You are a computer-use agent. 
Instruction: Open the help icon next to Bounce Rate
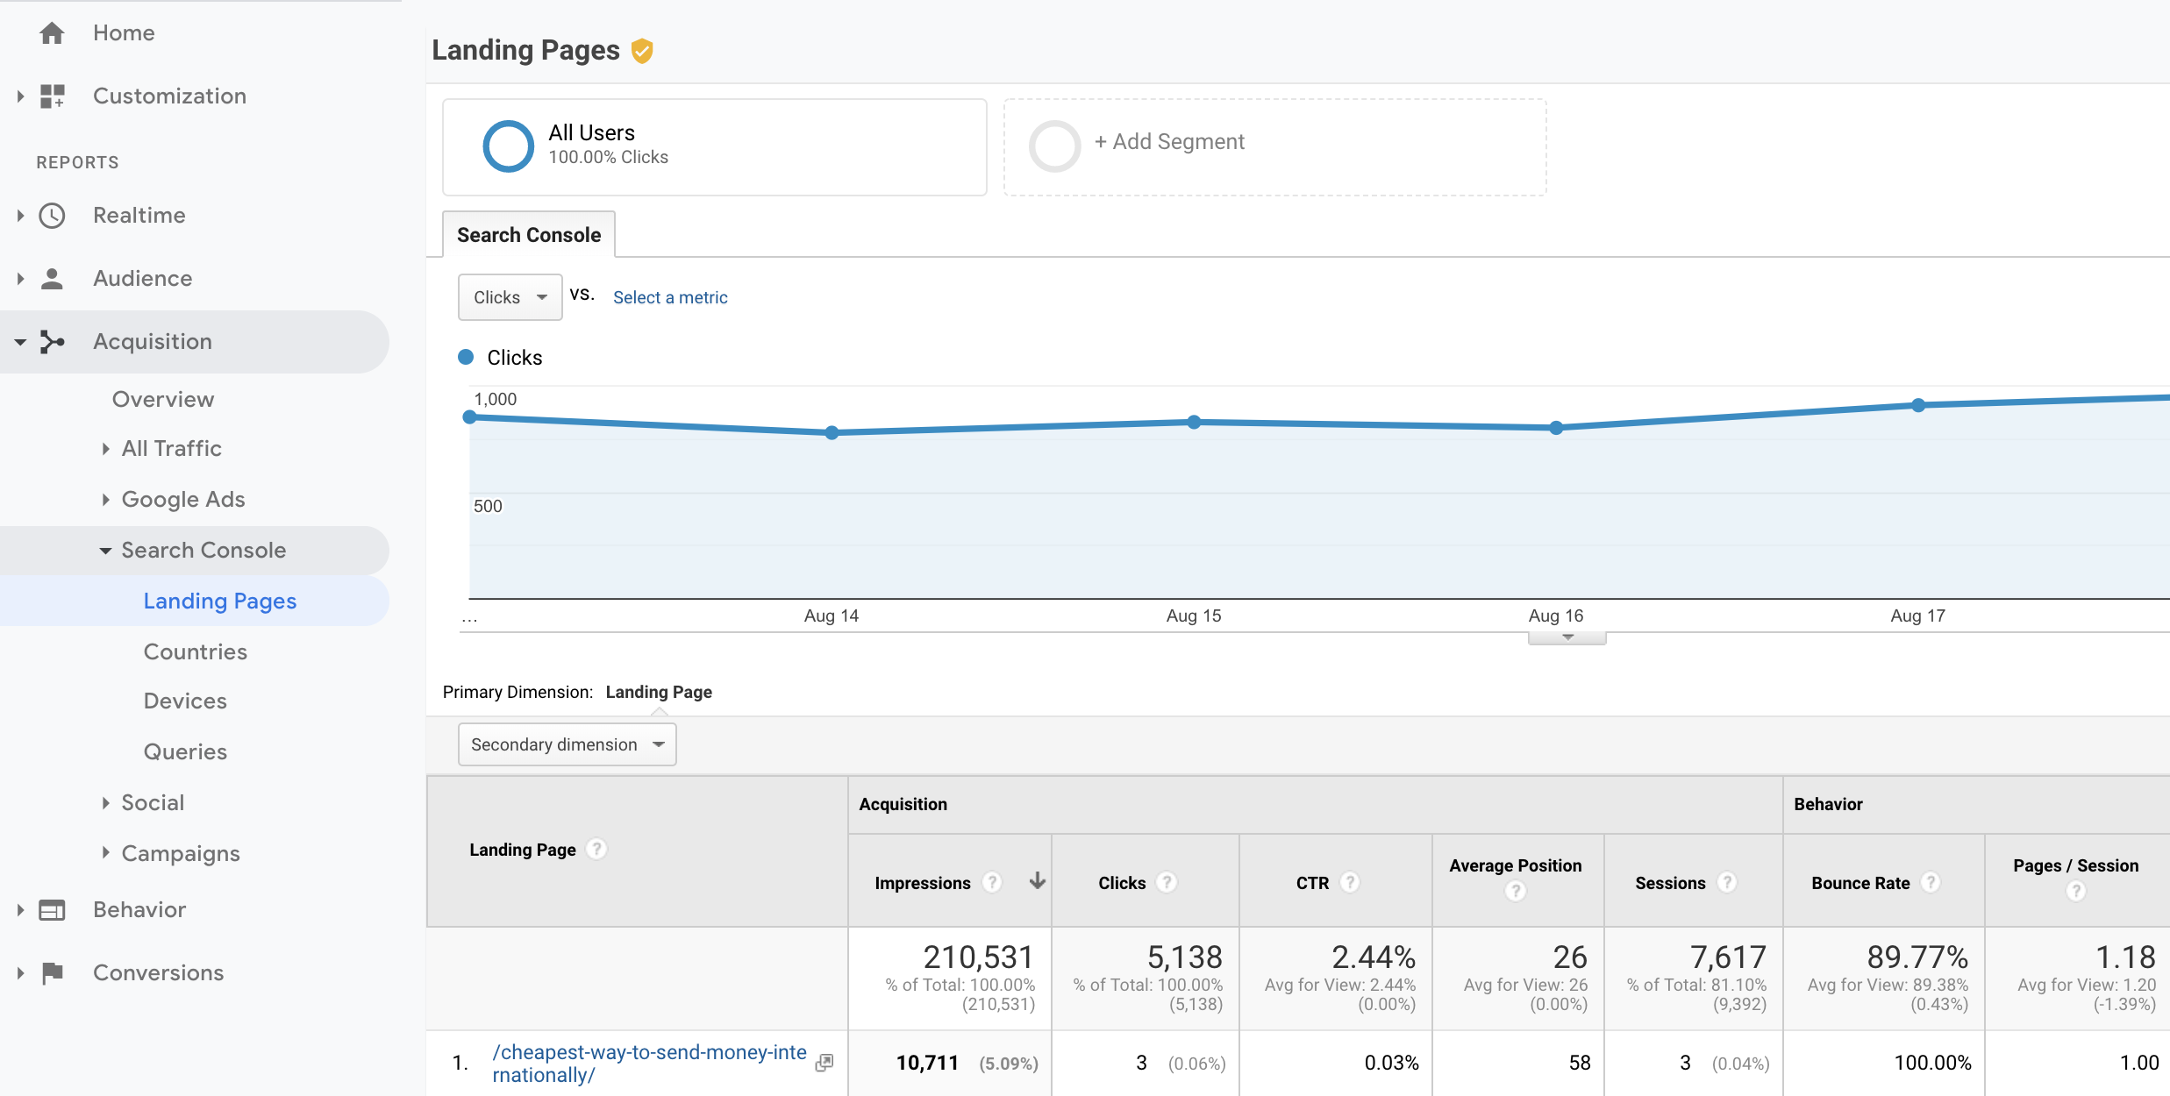[1931, 882]
